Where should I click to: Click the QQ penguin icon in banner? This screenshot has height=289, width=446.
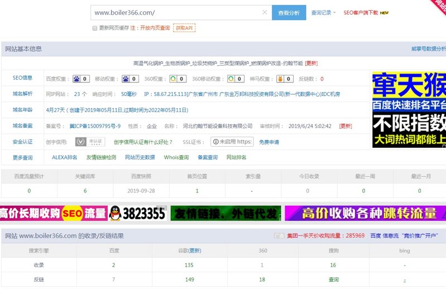tap(115, 213)
